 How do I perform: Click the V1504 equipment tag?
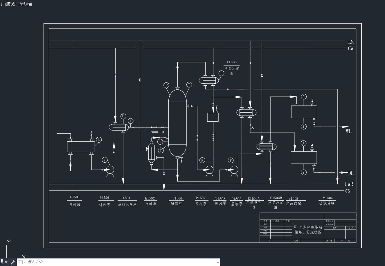[x=328, y=198]
